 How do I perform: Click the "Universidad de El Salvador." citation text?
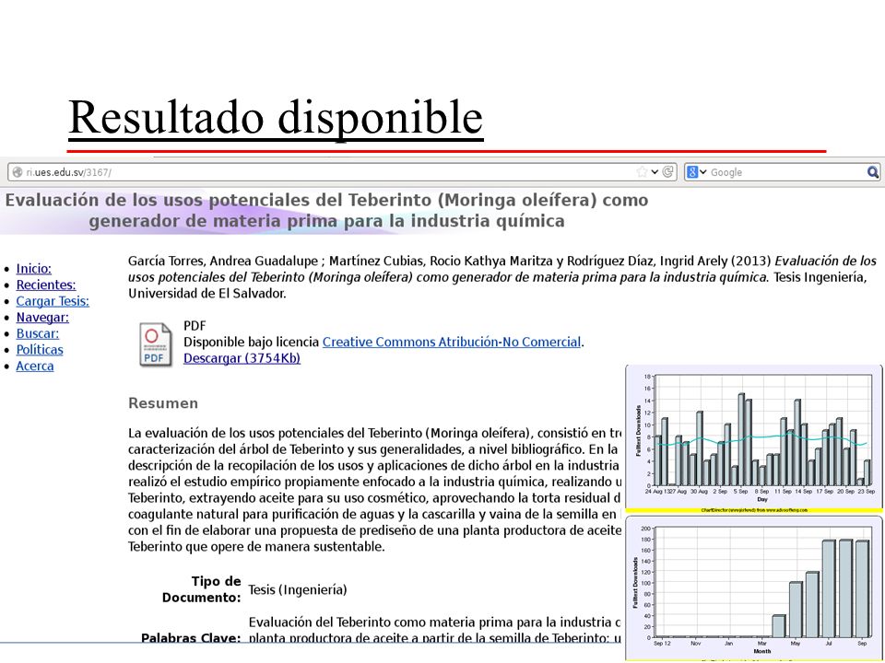[207, 294]
